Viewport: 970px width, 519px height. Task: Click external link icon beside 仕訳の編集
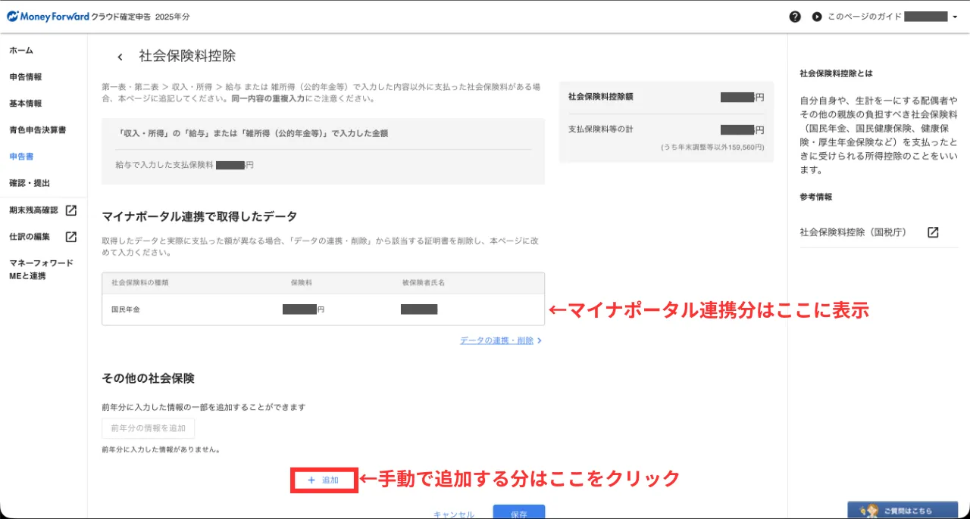click(71, 237)
